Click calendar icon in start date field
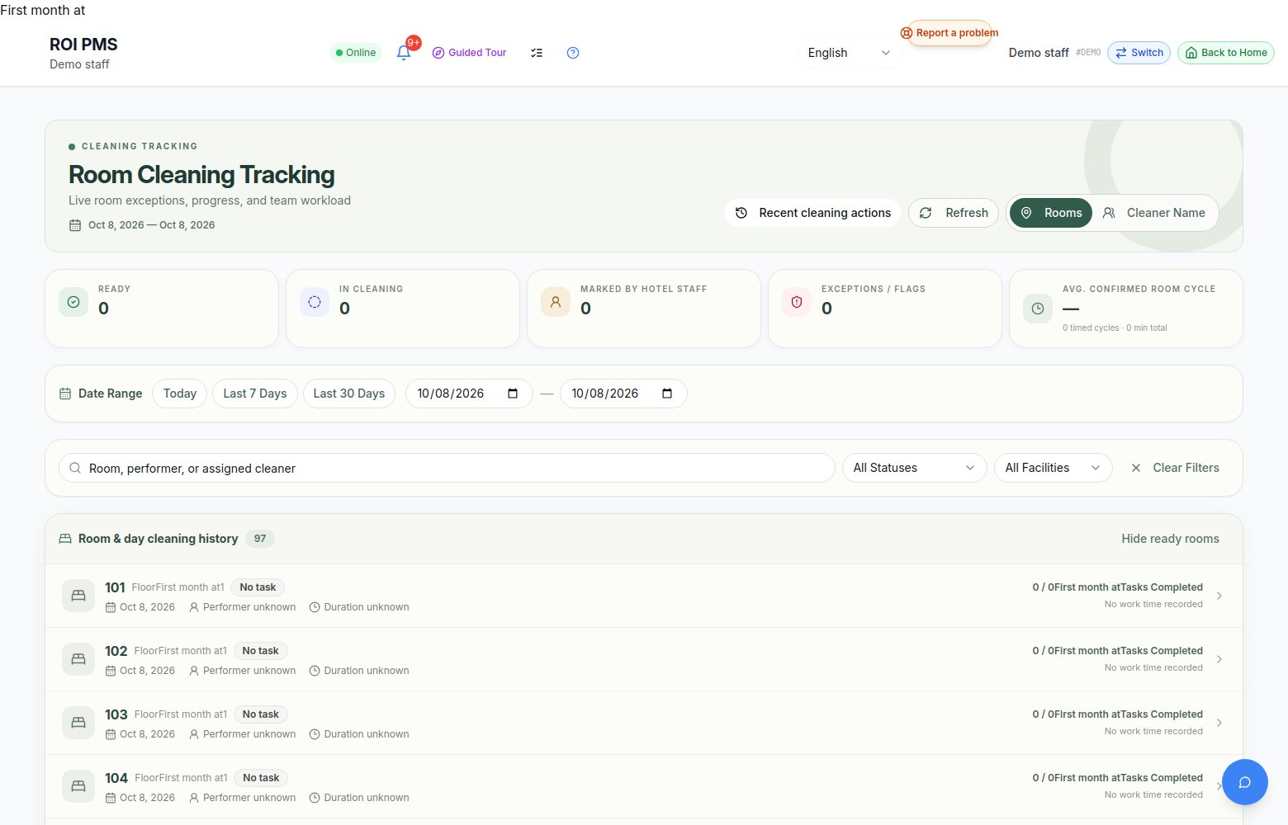 [x=513, y=394]
